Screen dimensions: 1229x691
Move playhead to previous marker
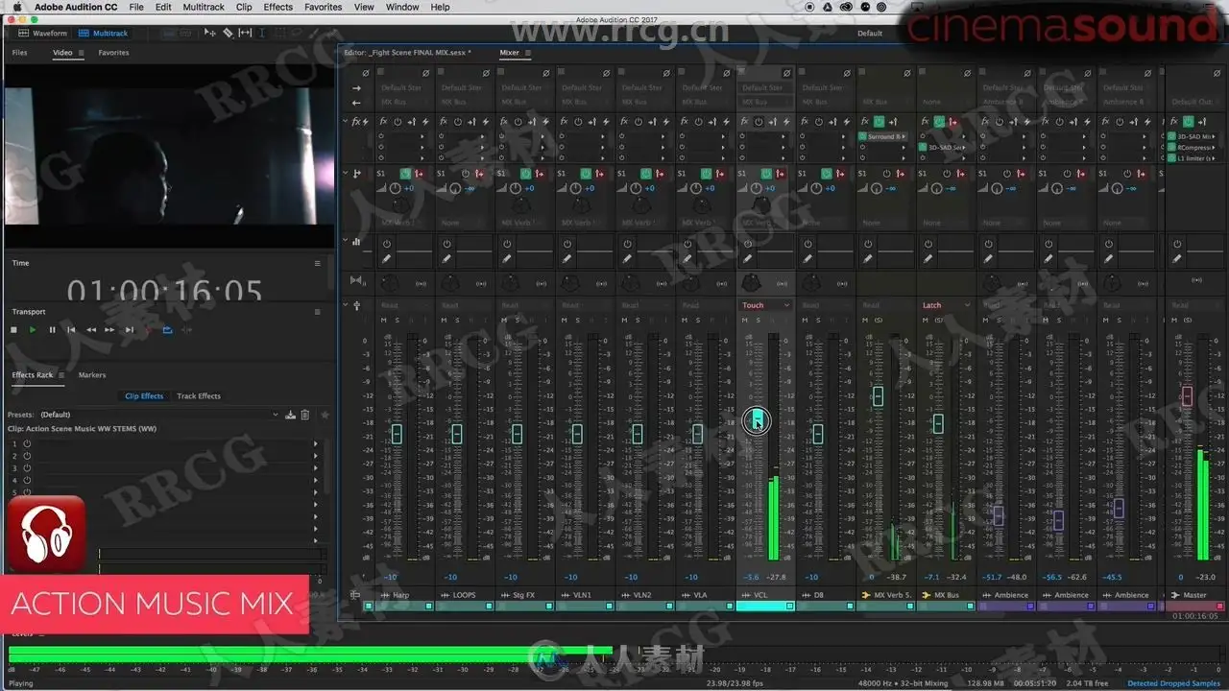click(x=71, y=330)
